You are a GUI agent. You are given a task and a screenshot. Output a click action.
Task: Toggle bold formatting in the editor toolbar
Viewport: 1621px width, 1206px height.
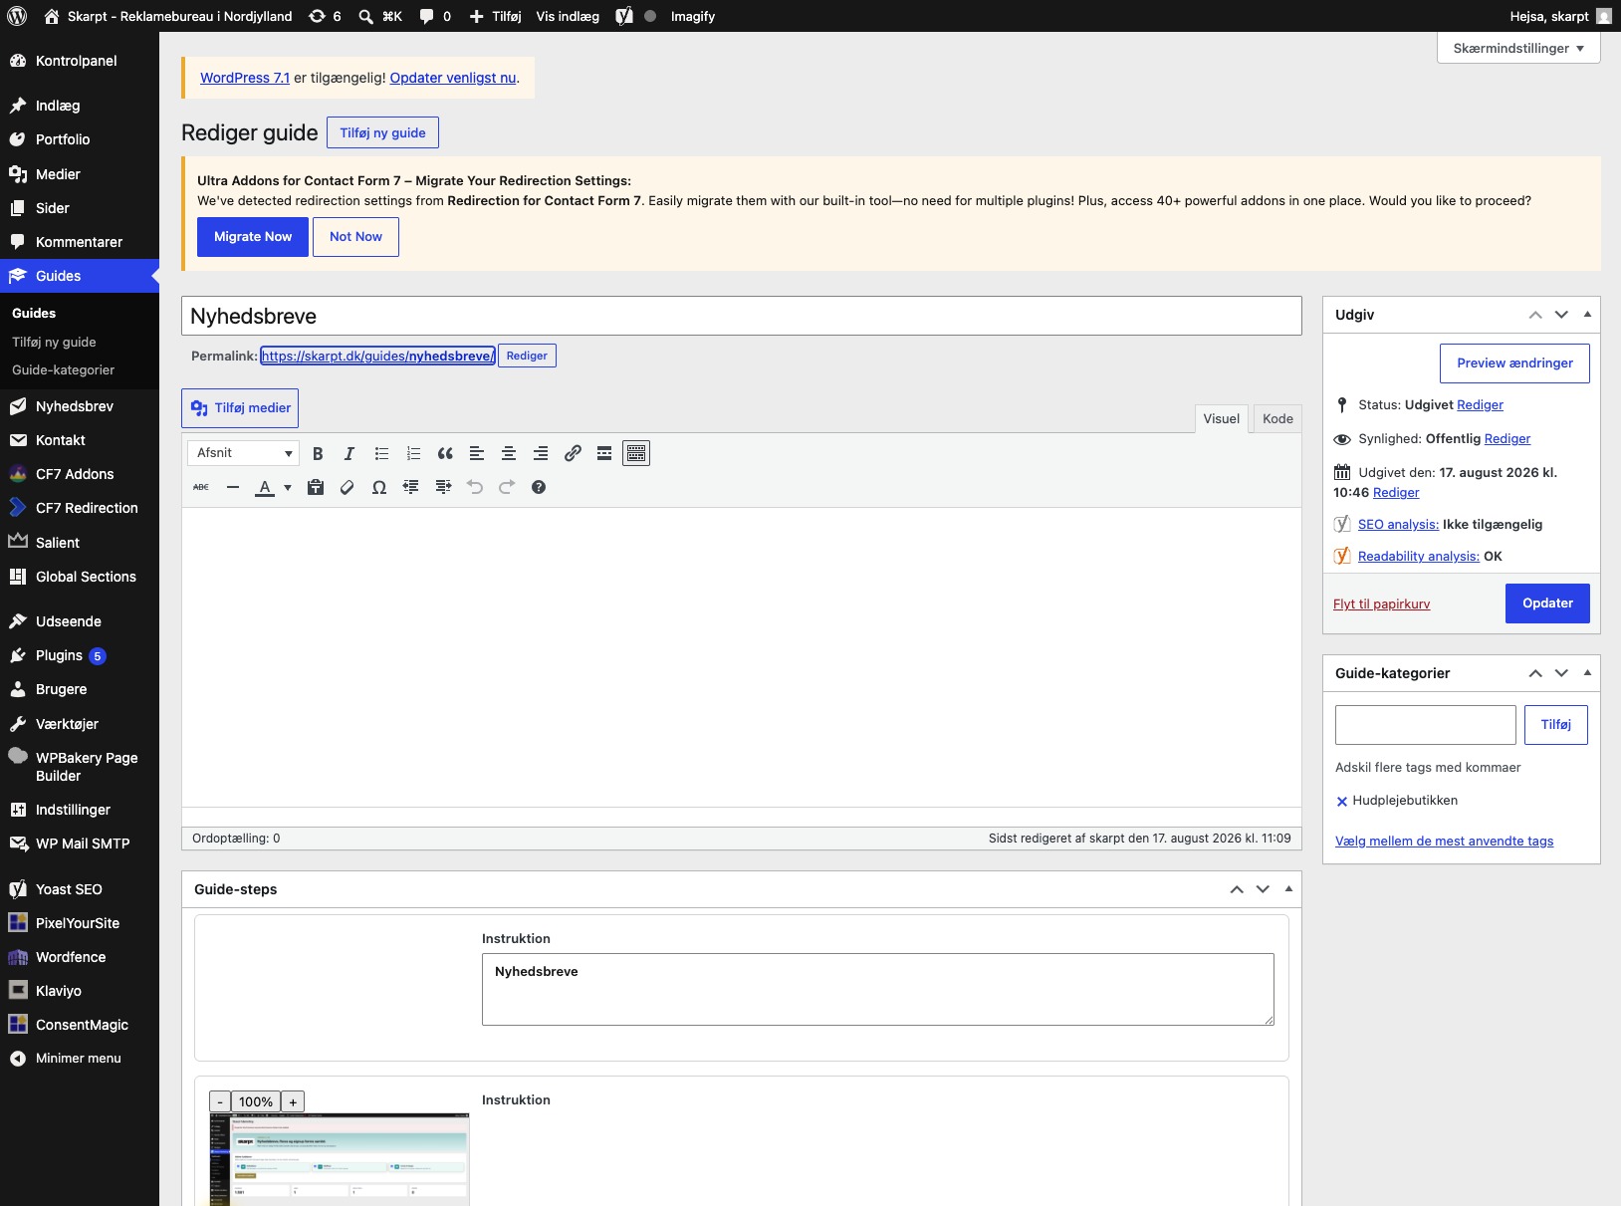[x=318, y=453]
